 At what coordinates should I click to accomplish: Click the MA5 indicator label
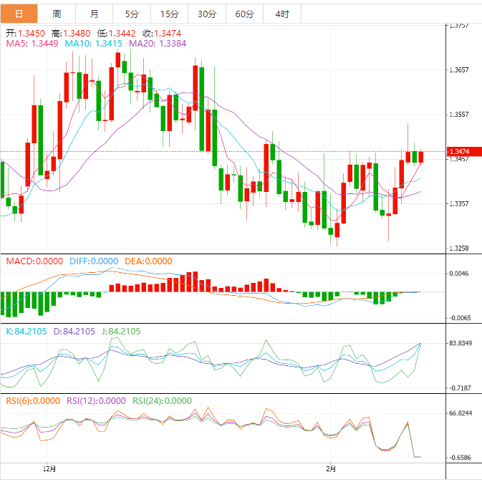32,44
